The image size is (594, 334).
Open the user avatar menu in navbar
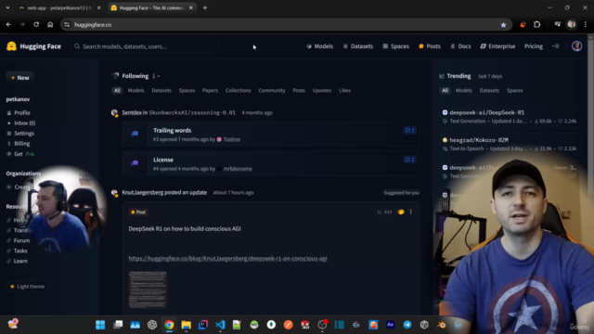coord(576,46)
